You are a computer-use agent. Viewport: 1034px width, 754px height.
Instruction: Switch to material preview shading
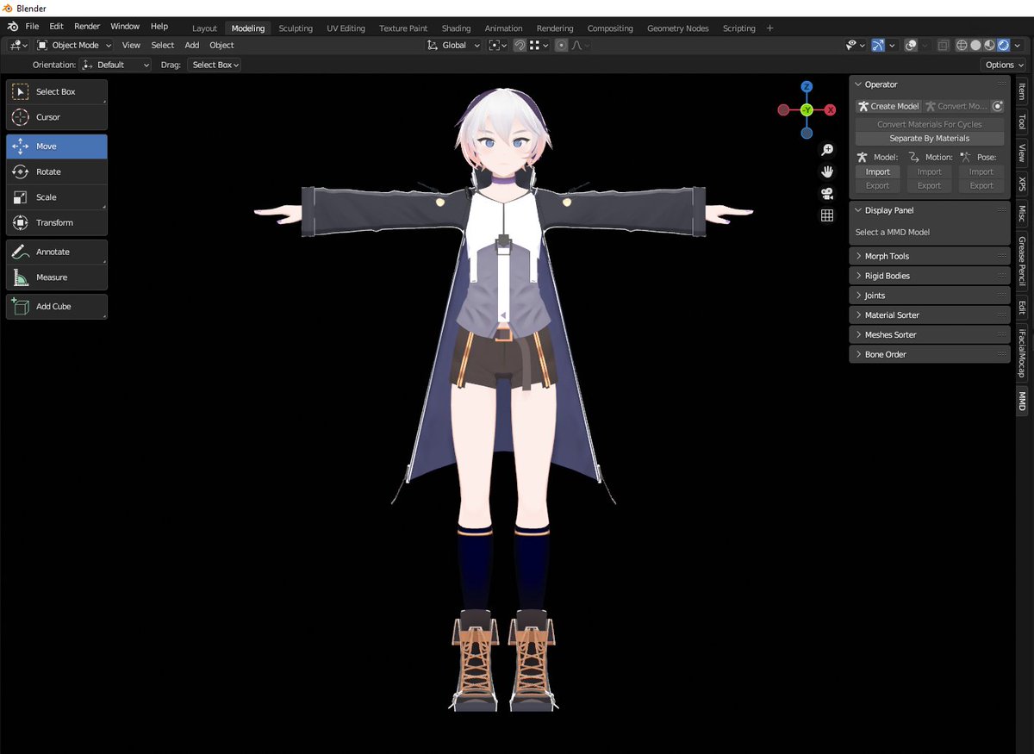tap(989, 46)
